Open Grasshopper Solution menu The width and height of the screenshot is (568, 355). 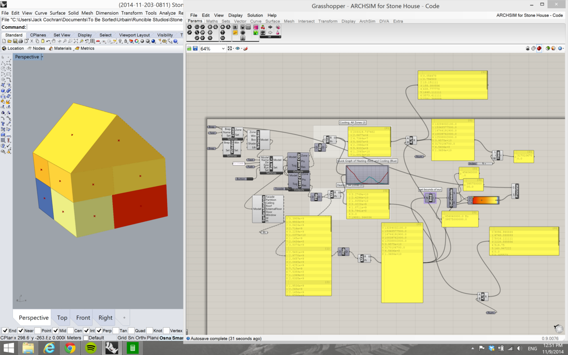255,15
